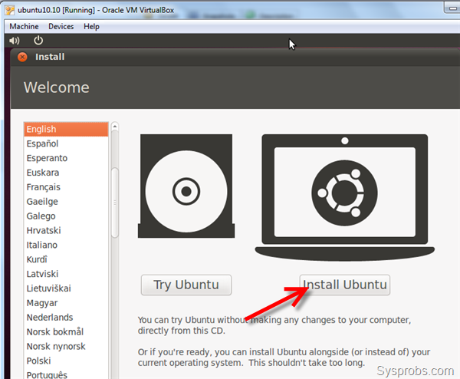Select Kurdî in the language list
The image size is (460, 379).
tap(66, 259)
